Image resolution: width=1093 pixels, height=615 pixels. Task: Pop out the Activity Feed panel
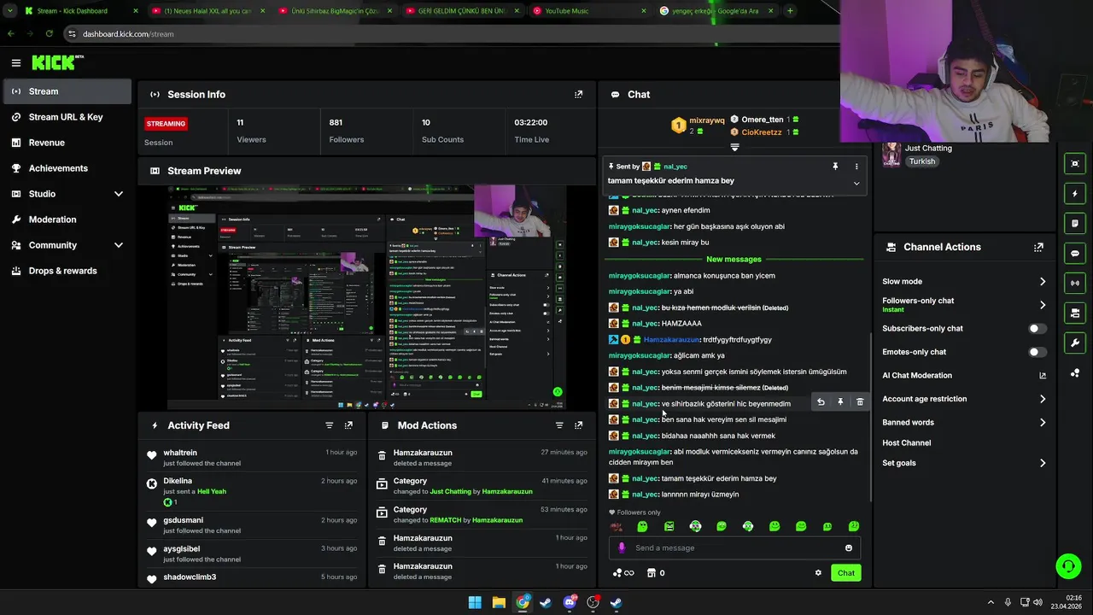[348, 425]
